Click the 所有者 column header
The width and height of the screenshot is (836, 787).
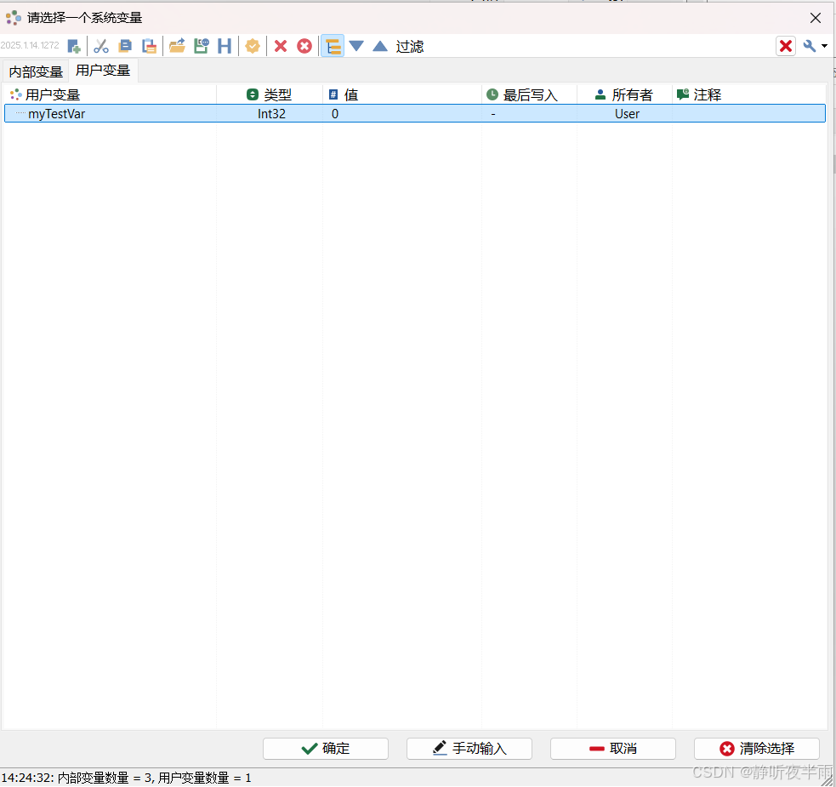pyautogui.click(x=624, y=95)
